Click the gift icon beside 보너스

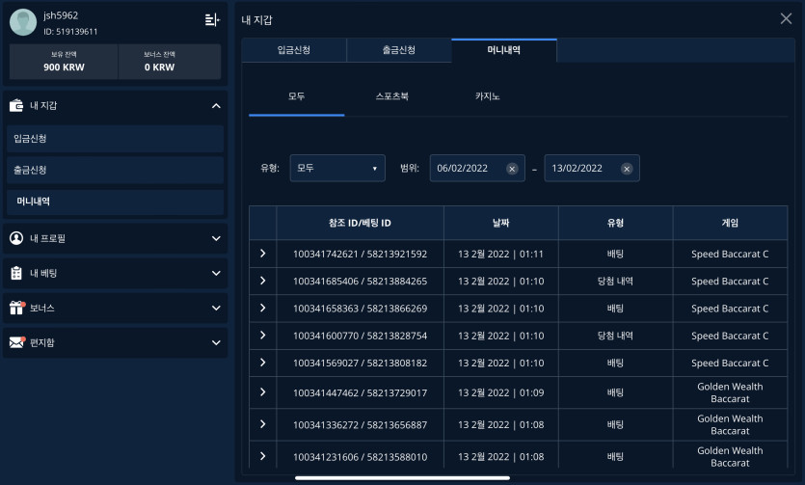point(16,308)
